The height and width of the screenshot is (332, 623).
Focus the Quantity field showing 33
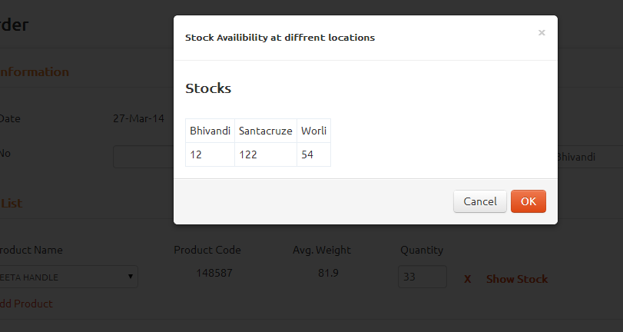coord(422,277)
